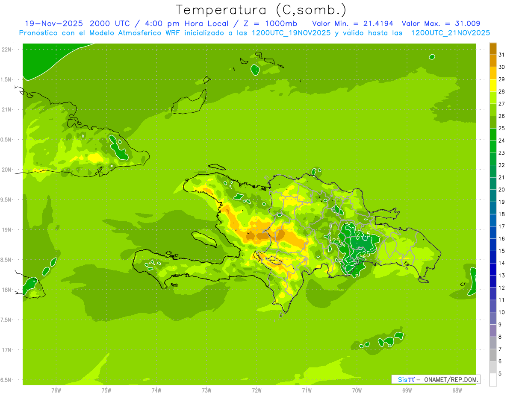513x396 pixels.
Task: Click the legend value "22"
Action: tap(502, 165)
